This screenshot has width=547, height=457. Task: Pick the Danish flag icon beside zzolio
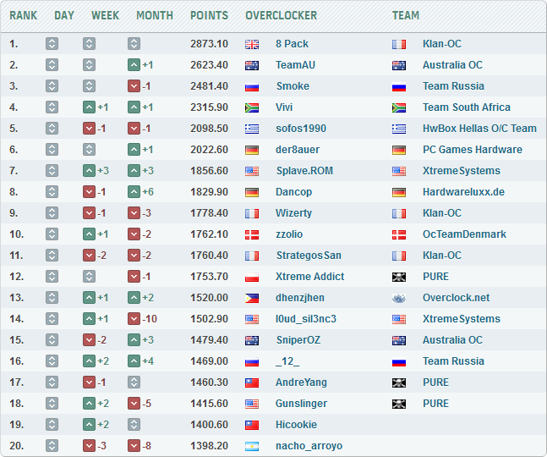coord(252,234)
